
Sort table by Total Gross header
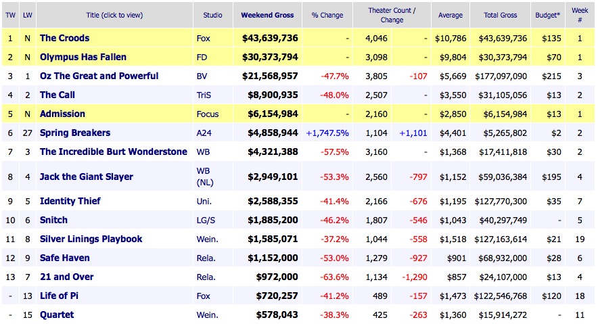tap(501, 15)
